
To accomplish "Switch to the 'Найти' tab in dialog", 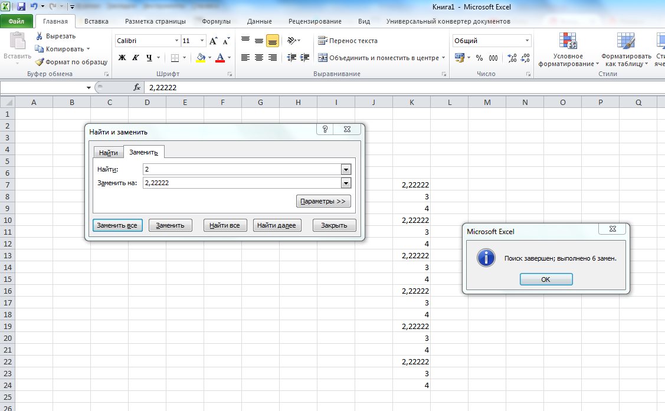I will pyautogui.click(x=109, y=153).
